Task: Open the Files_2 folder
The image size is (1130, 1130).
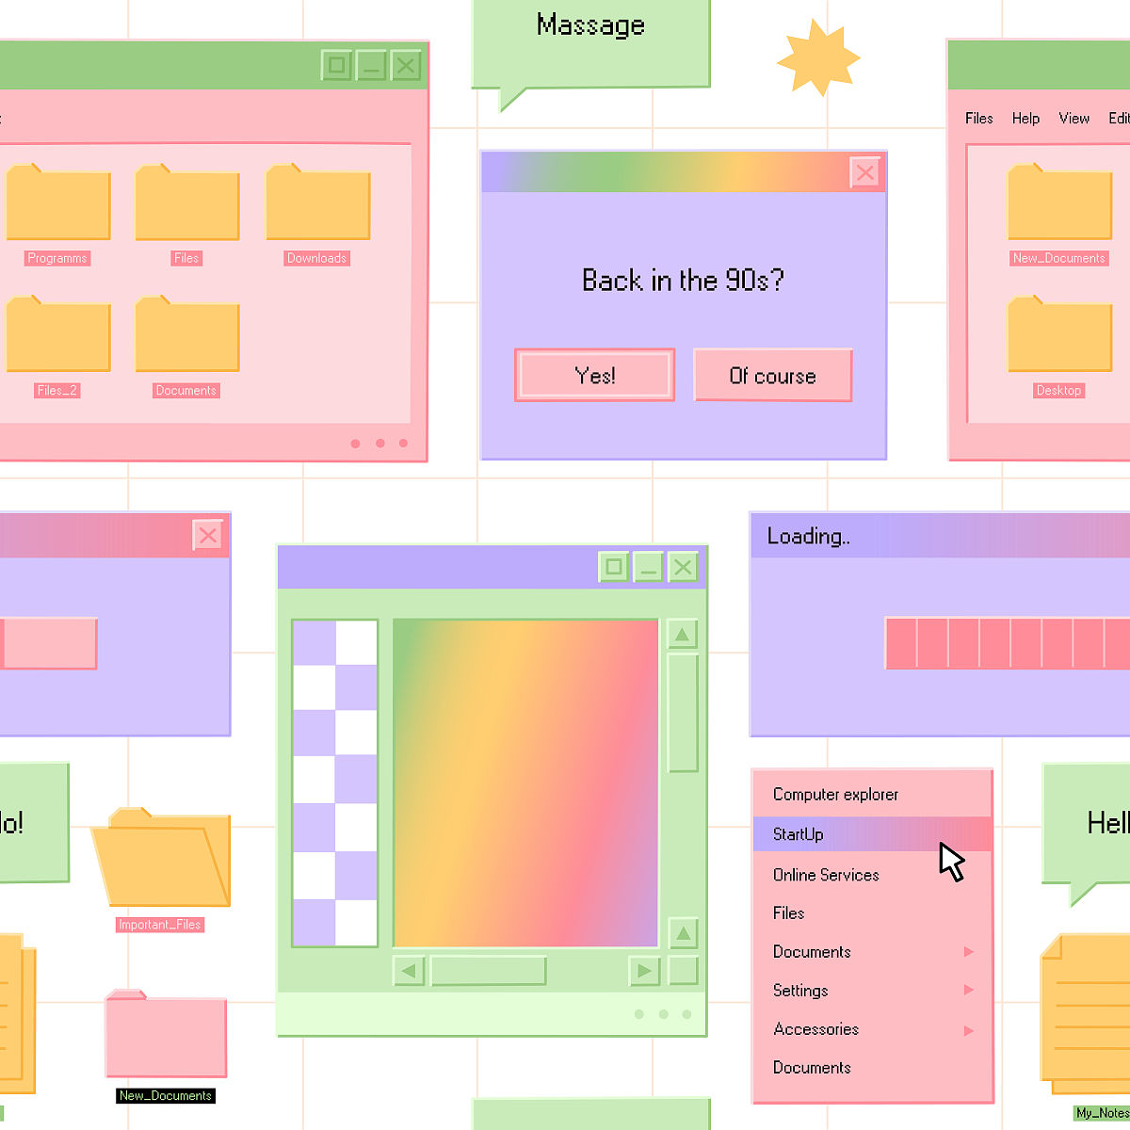Action: (x=58, y=335)
